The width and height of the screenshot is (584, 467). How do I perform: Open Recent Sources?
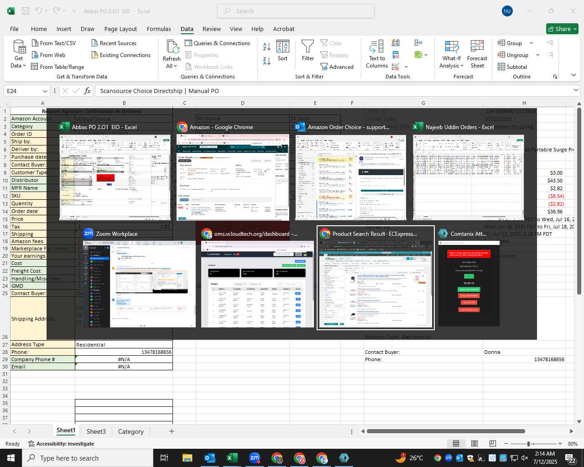114,43
